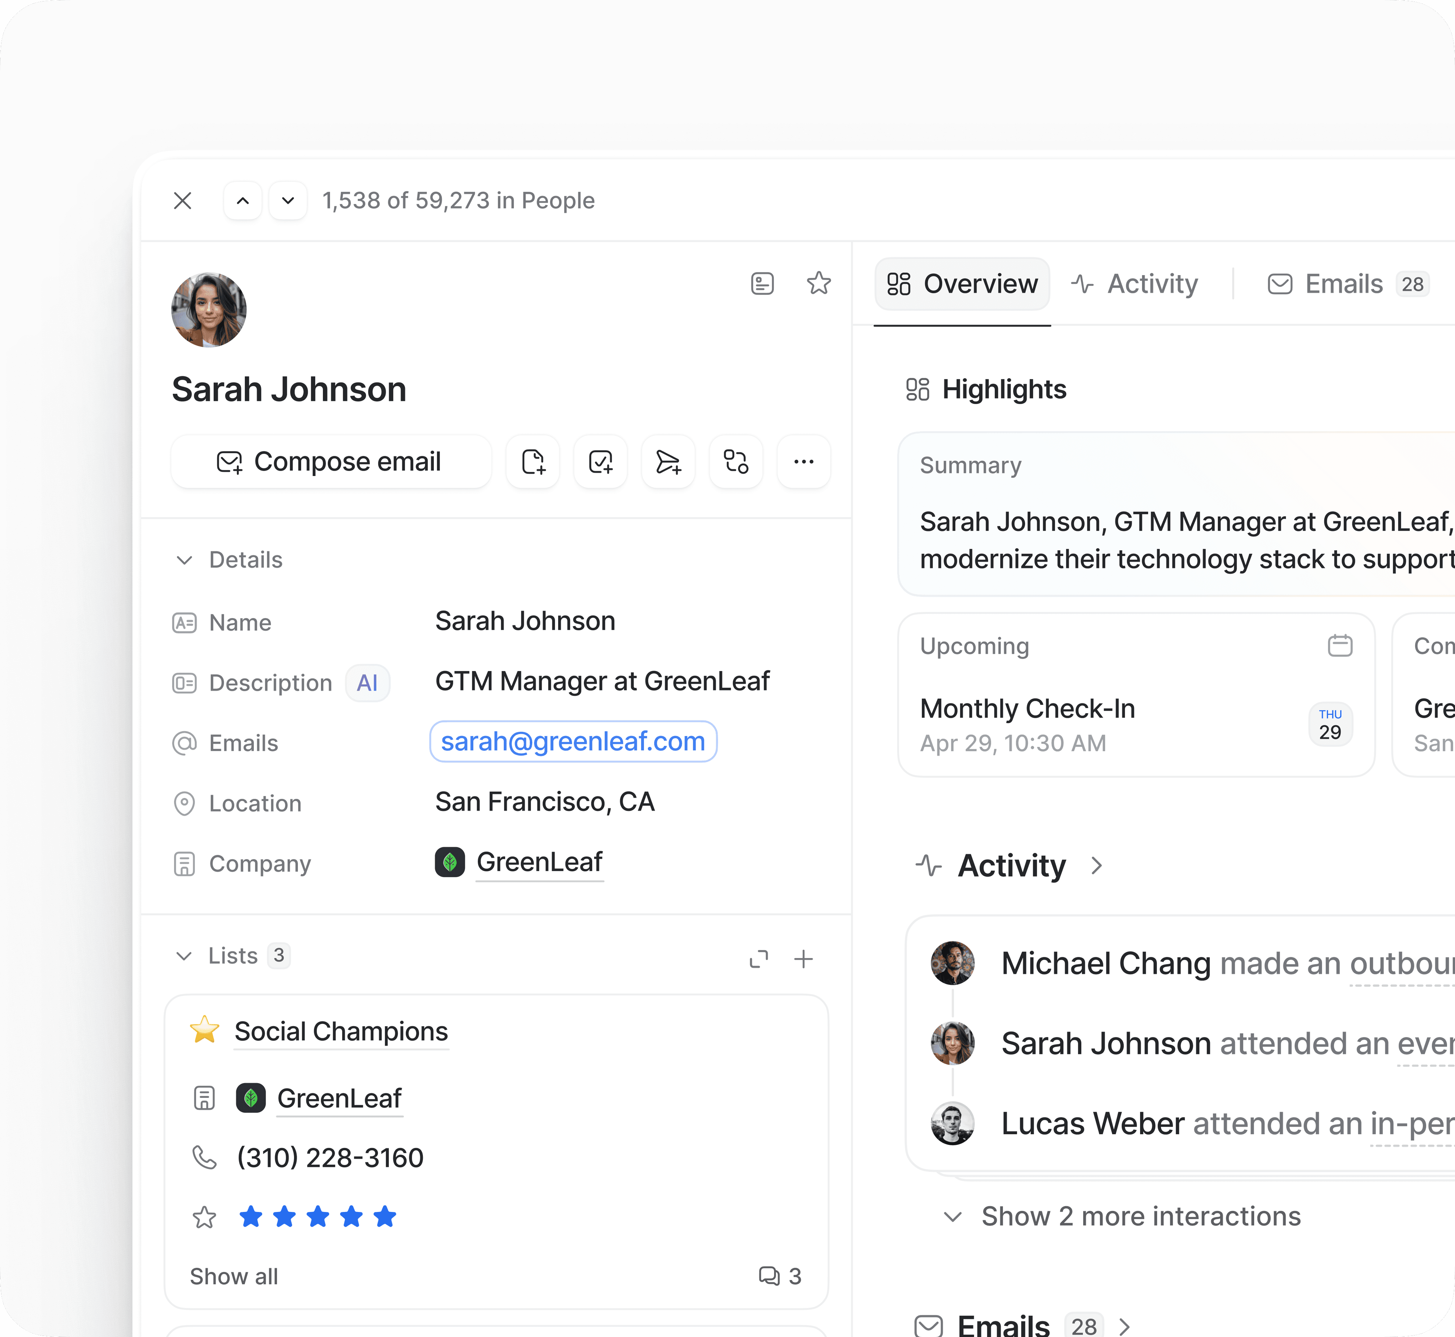The image size is (1455, 1337).
Task: Open the three-dot more options menu
Action: point(803,462)
